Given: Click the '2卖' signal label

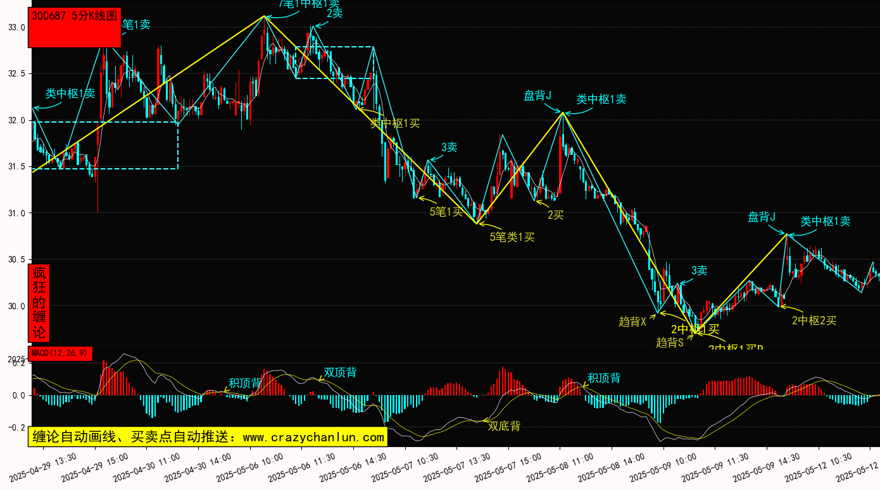Looking at the screenshot, I should pyautogui.click(x=335, y=13).
